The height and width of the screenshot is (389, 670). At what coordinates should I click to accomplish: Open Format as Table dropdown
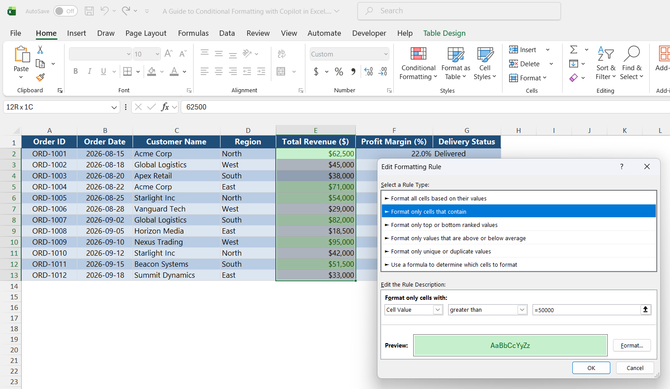(x=456, y=63)
